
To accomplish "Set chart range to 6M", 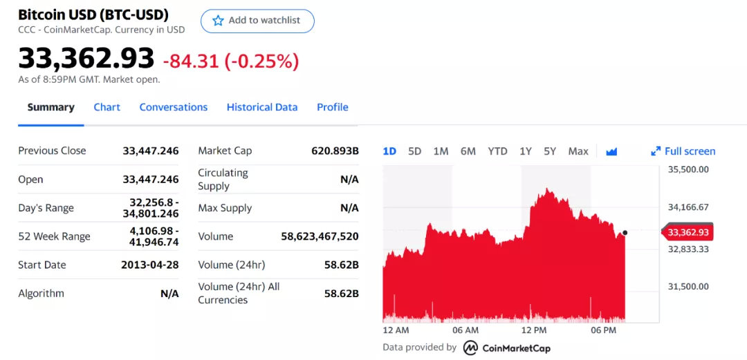I will click(x=468, y=151).
